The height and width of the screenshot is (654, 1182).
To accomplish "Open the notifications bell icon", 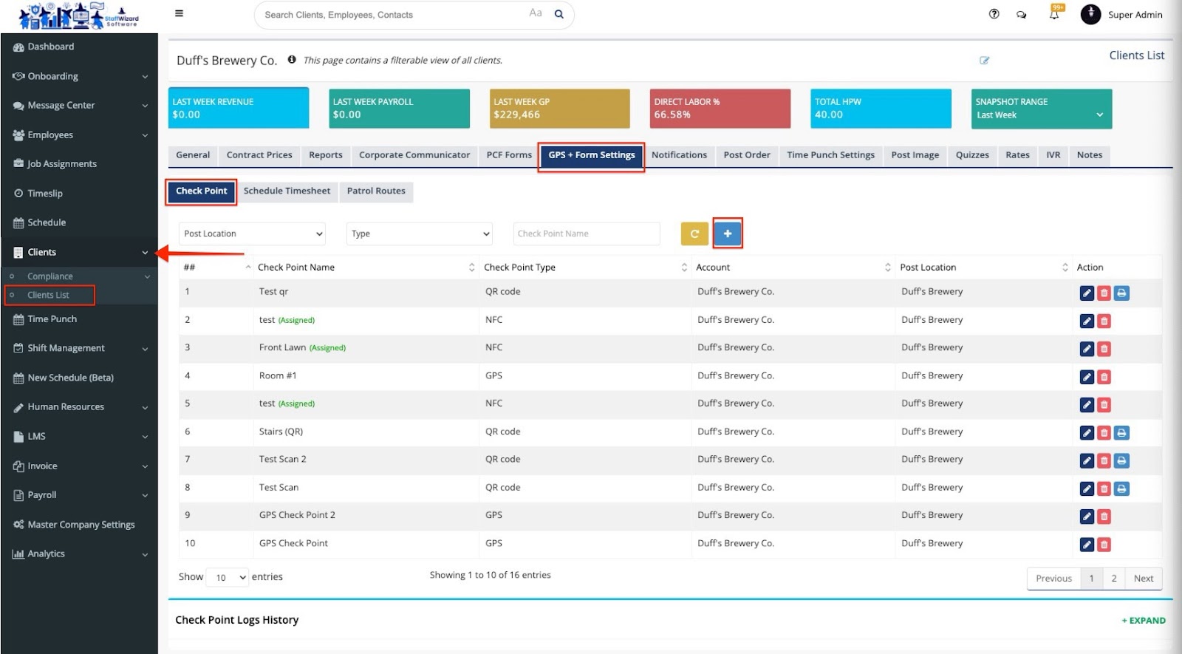I will point(1054,14).
